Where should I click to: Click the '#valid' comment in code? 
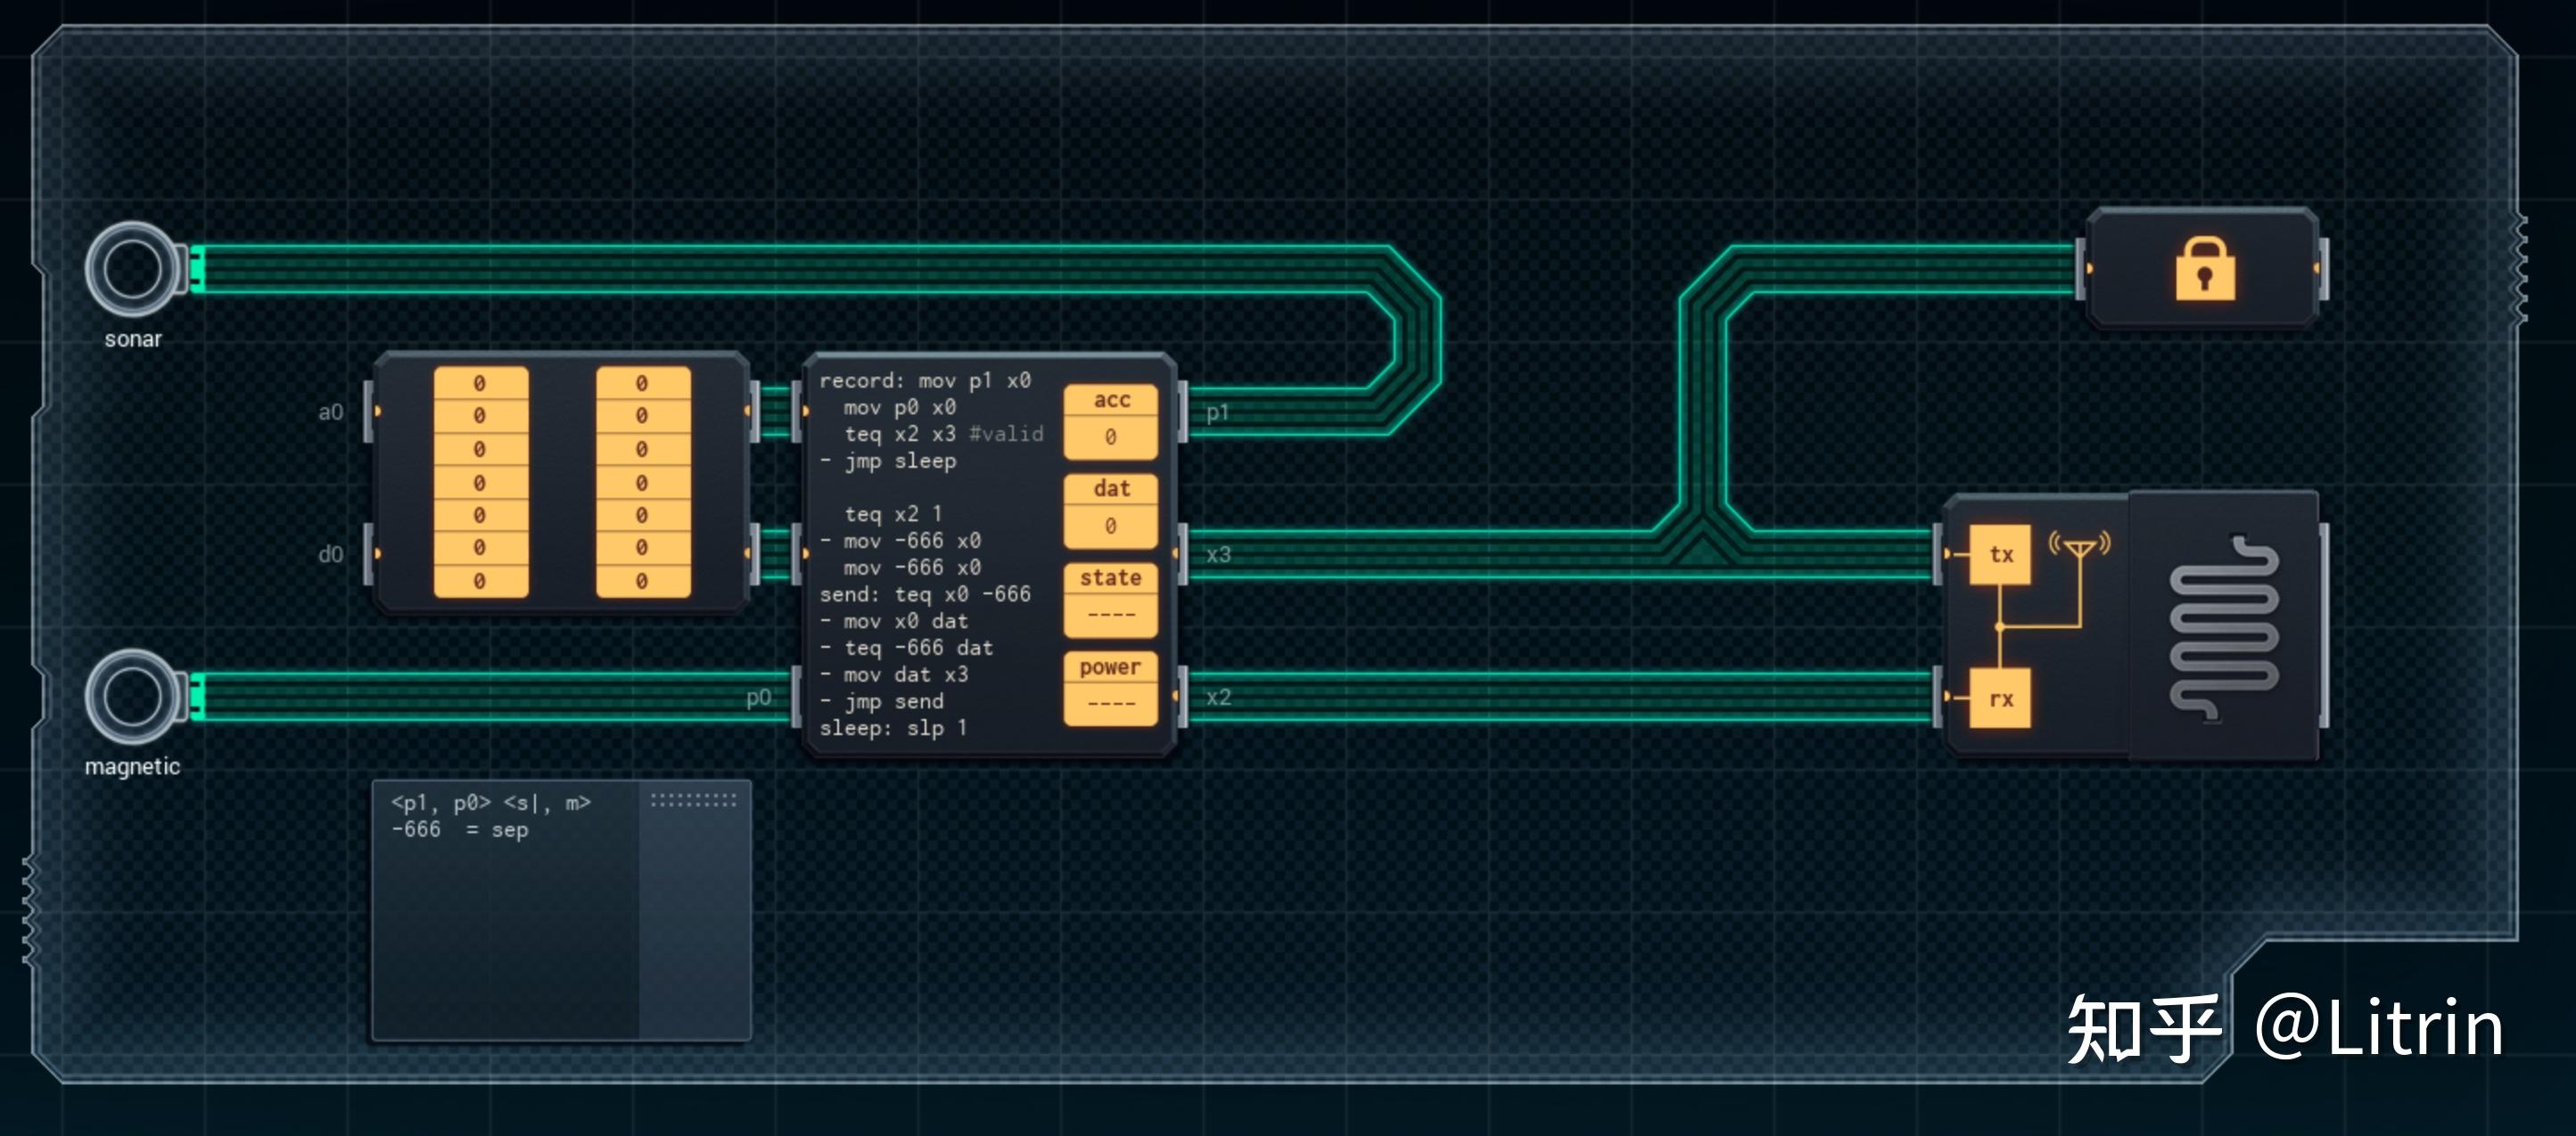coord(1006,434)
